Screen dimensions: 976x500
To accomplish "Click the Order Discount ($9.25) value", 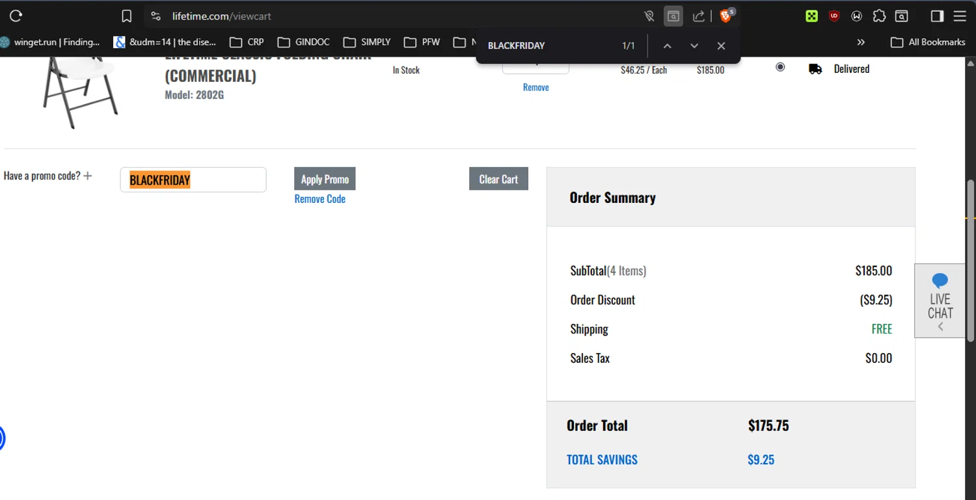I will pyautogui.click(x=876, y=300).
